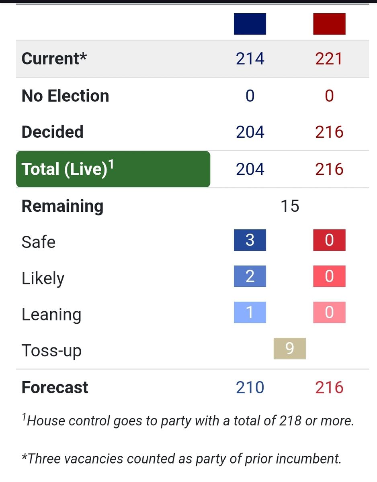Open the blue Likely seats box showing 2
Viewport: 377px width, 482px height.
tap(250, 276)
